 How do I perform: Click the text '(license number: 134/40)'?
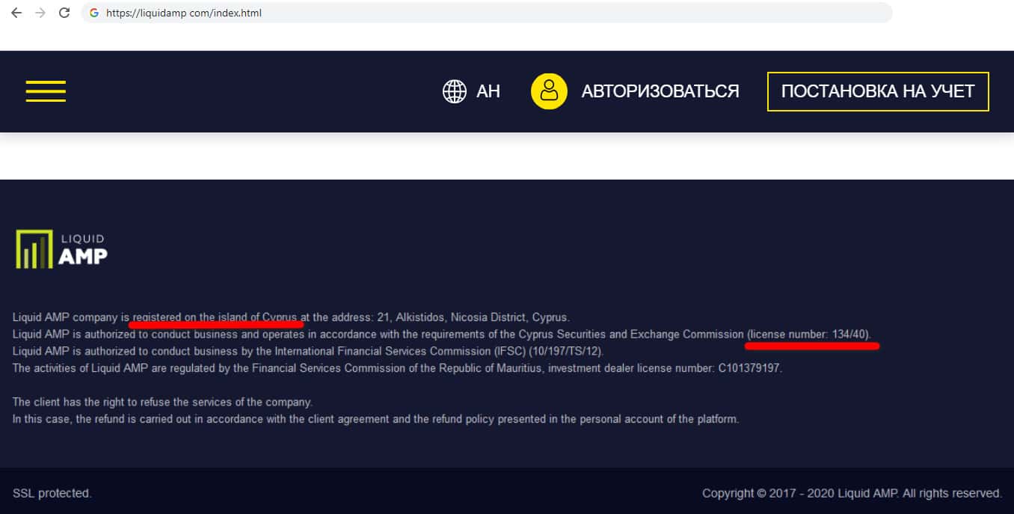pyautogui.click(x=808, y=334)
